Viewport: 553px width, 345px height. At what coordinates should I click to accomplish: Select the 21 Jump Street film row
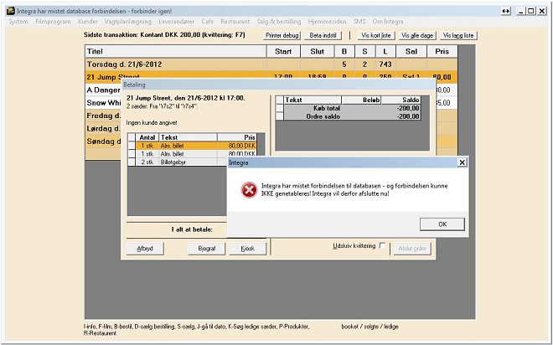tap(271, 75)
